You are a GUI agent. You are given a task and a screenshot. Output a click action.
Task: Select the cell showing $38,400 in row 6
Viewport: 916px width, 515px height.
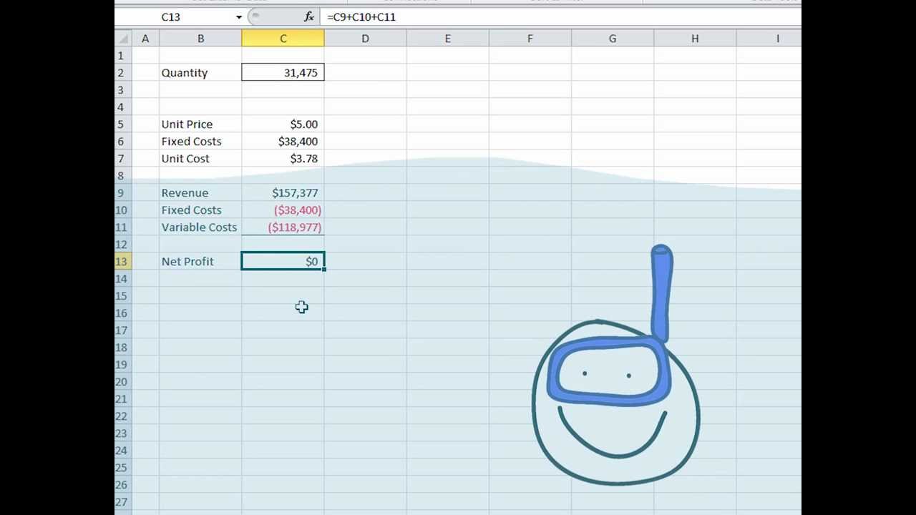point(283,142)
